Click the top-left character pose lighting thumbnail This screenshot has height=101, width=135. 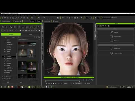point(22,53)
